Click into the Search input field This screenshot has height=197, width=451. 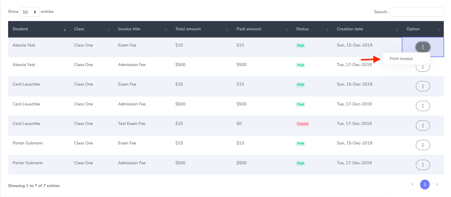click(x=417, y=12)
